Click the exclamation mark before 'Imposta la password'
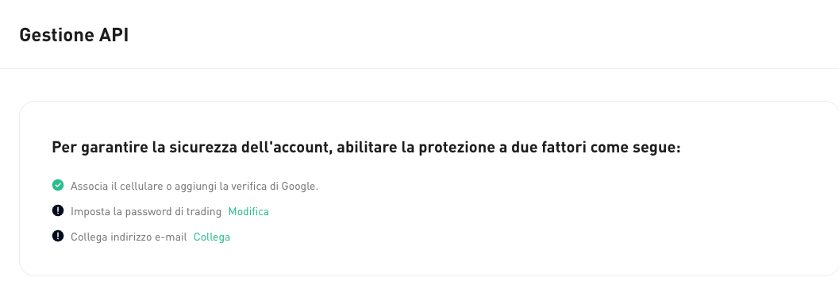 coord(58,211)
